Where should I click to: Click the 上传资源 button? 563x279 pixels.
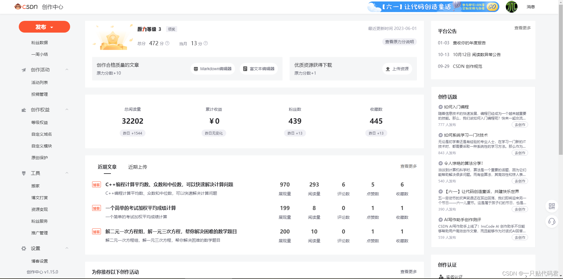point(397,69)
